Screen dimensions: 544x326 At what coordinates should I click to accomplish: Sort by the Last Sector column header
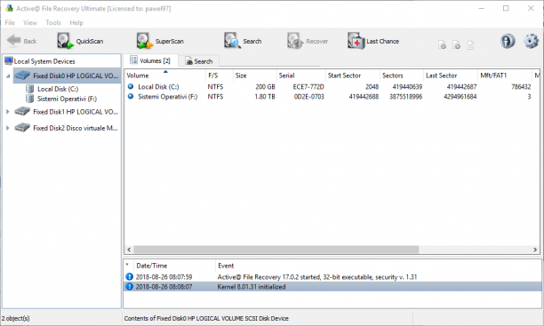tap(451, 76)
